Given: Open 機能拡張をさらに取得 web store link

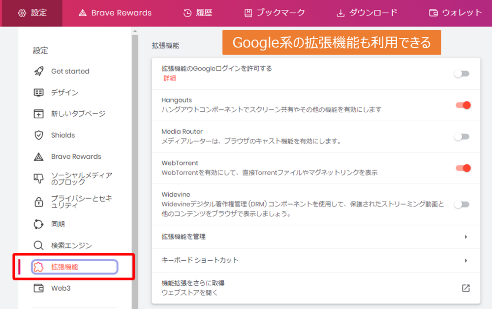Looking at the screenshot, I should pyautogui.click(x=316, y=288).
